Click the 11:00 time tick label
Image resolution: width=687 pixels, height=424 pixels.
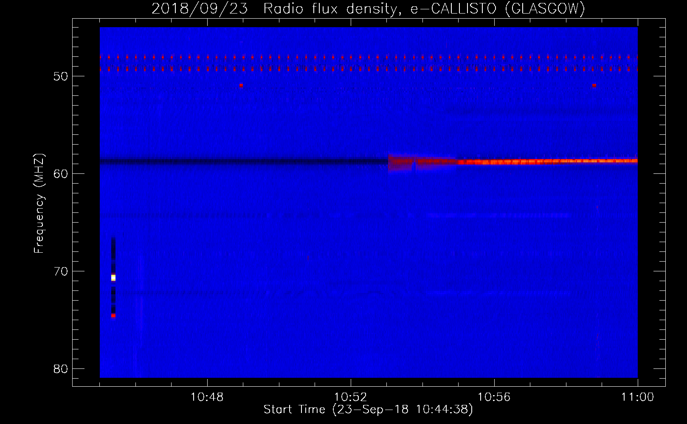(x=638, y=397)
